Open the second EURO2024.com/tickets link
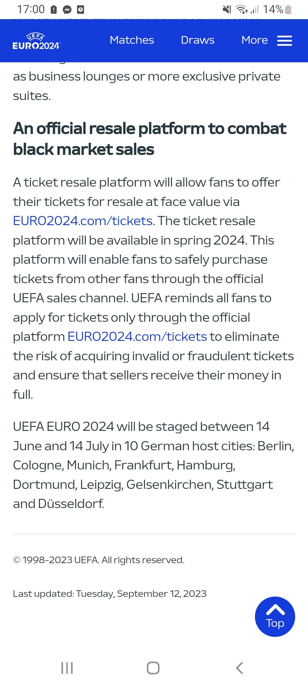Image resolution: width=308 pixels, height=688 pixels. 137,336
